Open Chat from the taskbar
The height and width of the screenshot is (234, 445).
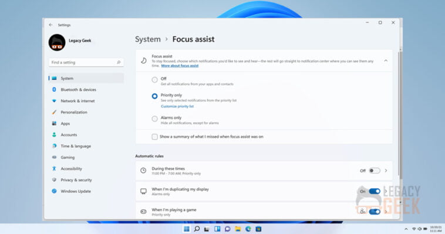click(228, 229)
